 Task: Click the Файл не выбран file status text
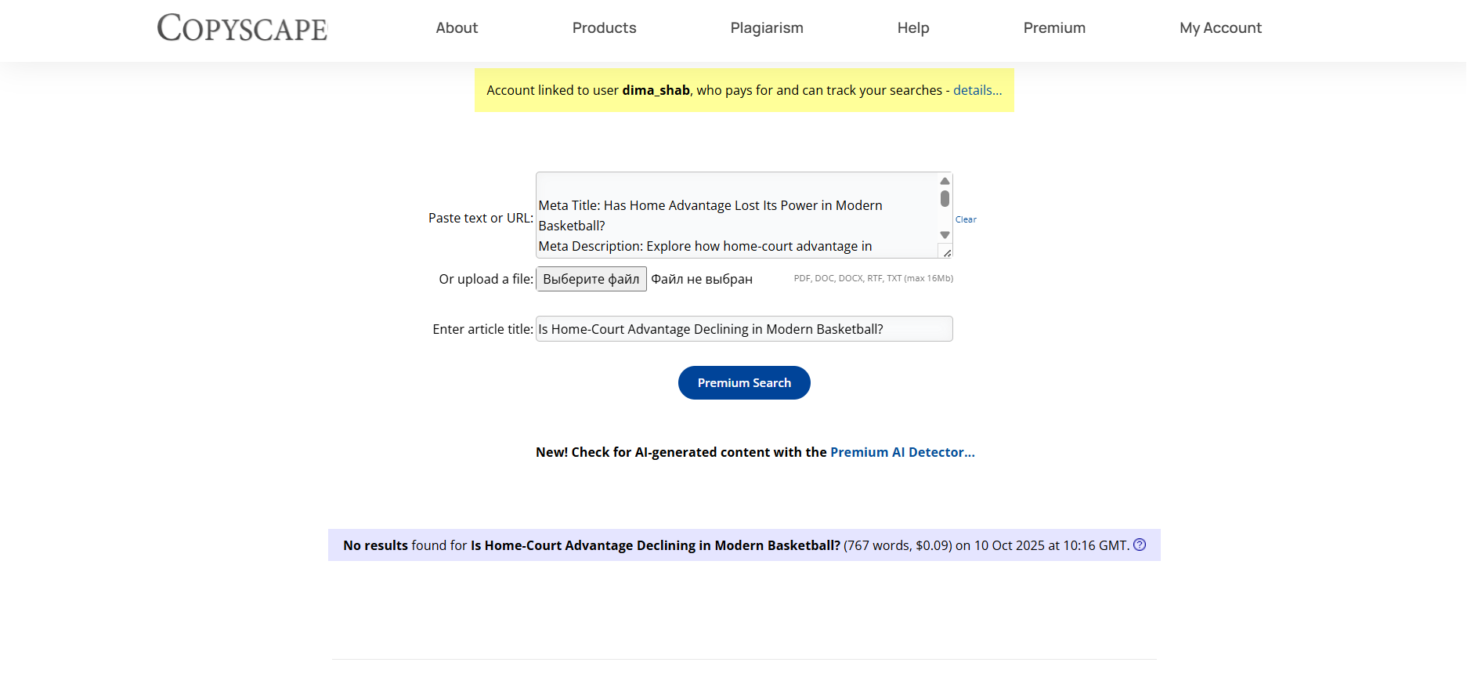pos(701,279)
